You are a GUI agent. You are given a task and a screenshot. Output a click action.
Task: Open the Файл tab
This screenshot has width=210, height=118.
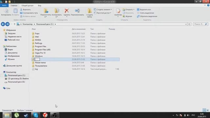pos(4,6)
